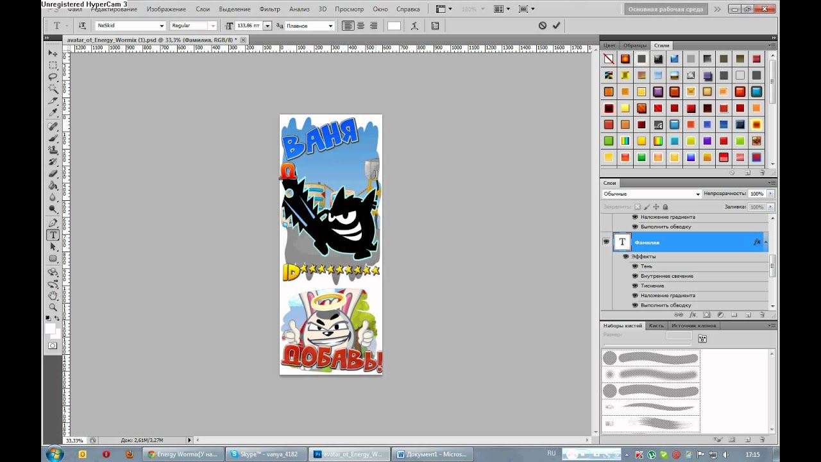
Task: Delete layer with trash icon
Action: point(762,315)
